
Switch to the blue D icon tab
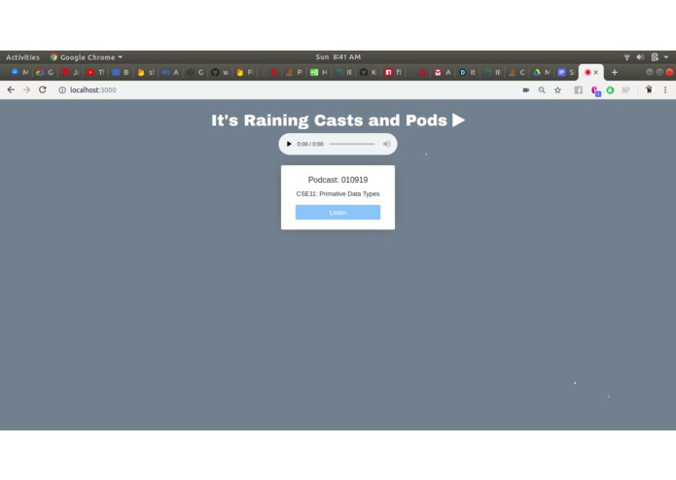point(467,72)
